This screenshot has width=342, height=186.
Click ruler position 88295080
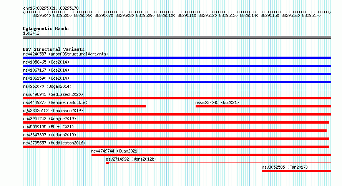pos(125,15)
